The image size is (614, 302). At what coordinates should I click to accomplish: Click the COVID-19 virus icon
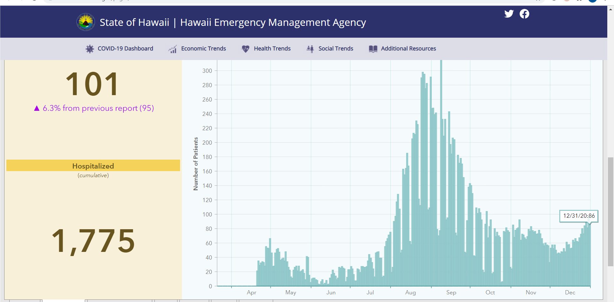[90, 49]
